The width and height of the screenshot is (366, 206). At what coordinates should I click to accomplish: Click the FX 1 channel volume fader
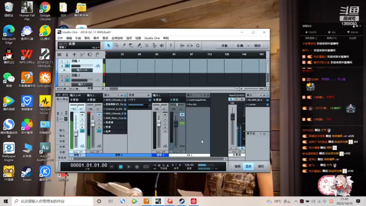click(176, 124)
